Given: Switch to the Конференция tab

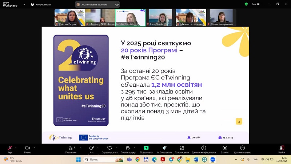Looking at the screenshot, I should click(41, 4).
